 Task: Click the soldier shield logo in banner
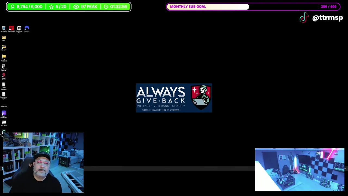(x=201, y=97)
